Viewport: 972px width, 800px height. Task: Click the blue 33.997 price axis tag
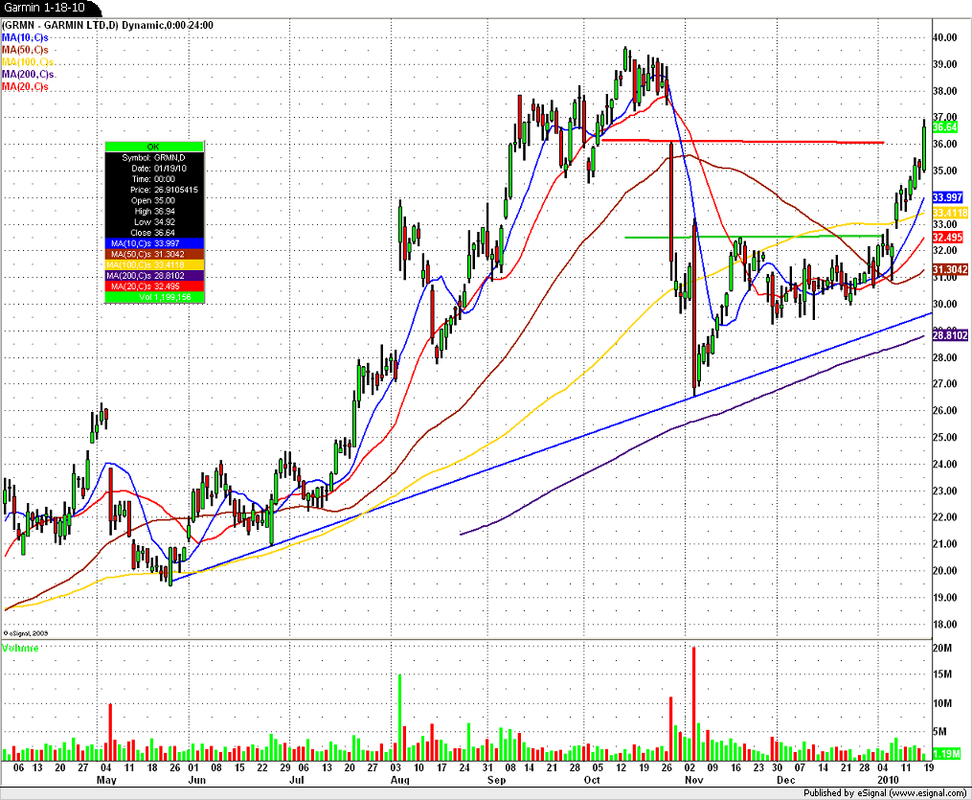pyautogui.click(x=948, y=197)
